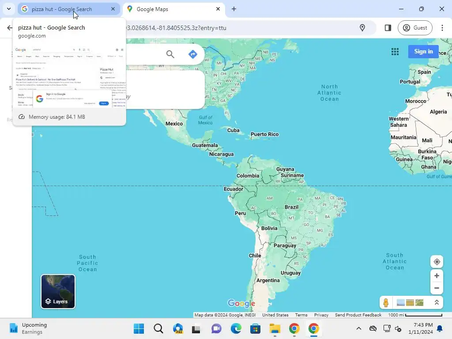Image resolution: width=452 pixels, height=339 pixels.
Task: Click Send Product Feedback link
Action: click(x=358, y=315)
